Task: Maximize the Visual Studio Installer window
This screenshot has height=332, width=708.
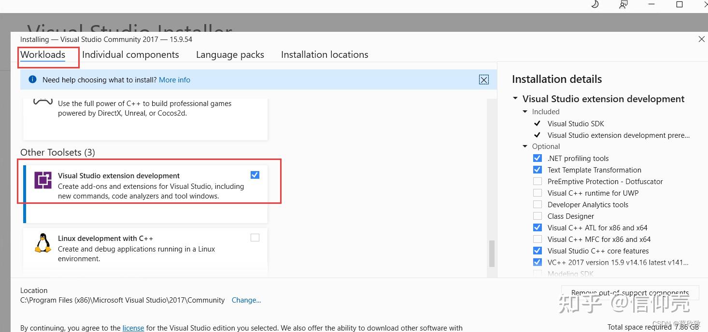Action: coord(679,4)
